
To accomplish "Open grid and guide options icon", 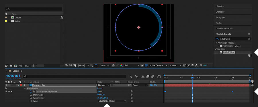I will coord(92,65).
